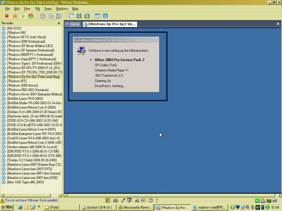This screenshot has height=211, width=282.
Task: Select [Windows-XP-TULIPA_V08_2006.08.17] favorite
Action: 35,72
